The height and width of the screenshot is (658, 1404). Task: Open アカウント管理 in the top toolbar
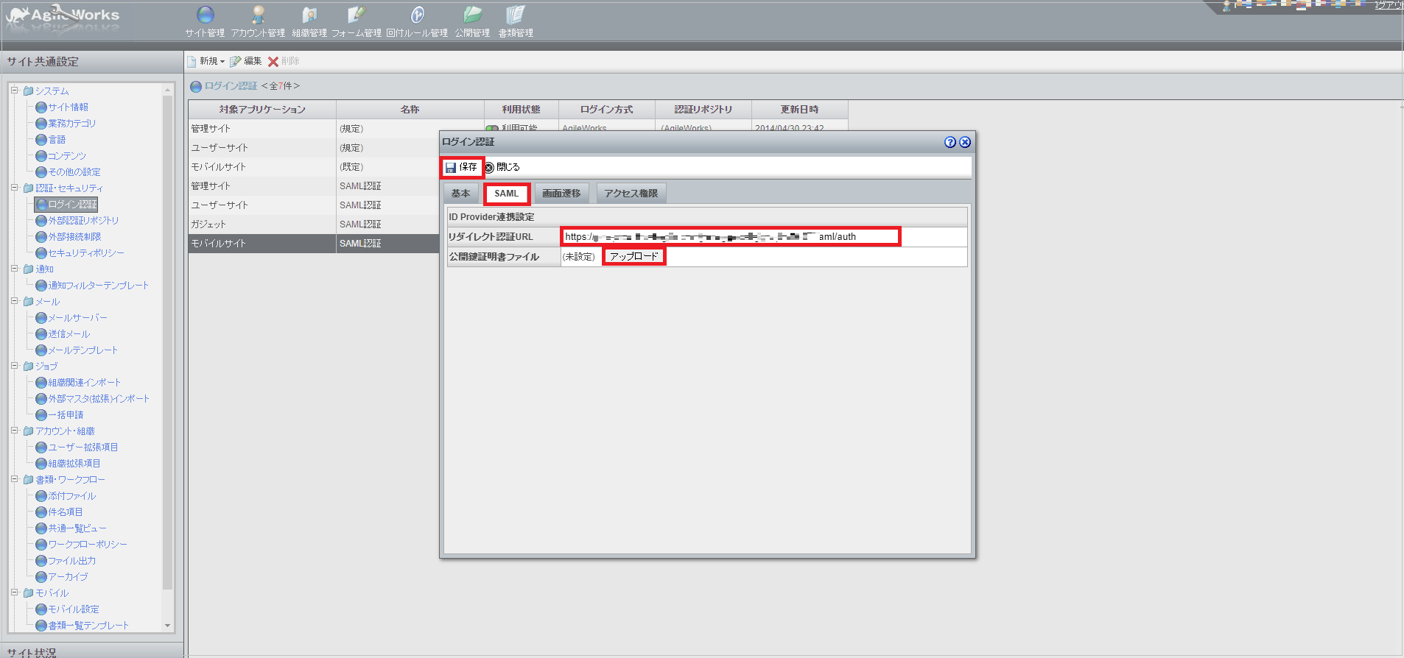click(x=258, y=21)
